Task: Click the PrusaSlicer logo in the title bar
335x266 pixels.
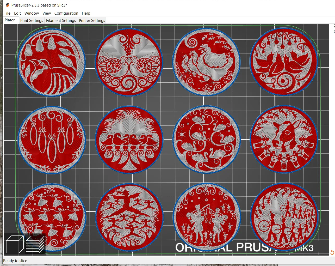Action: (8, 4)
